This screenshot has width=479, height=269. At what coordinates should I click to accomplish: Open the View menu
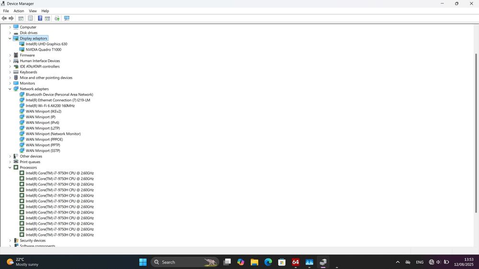point(33,11)
